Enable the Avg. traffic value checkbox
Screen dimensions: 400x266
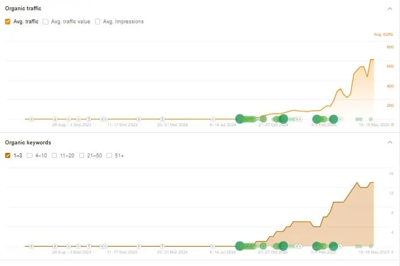(x=46, y=22)
